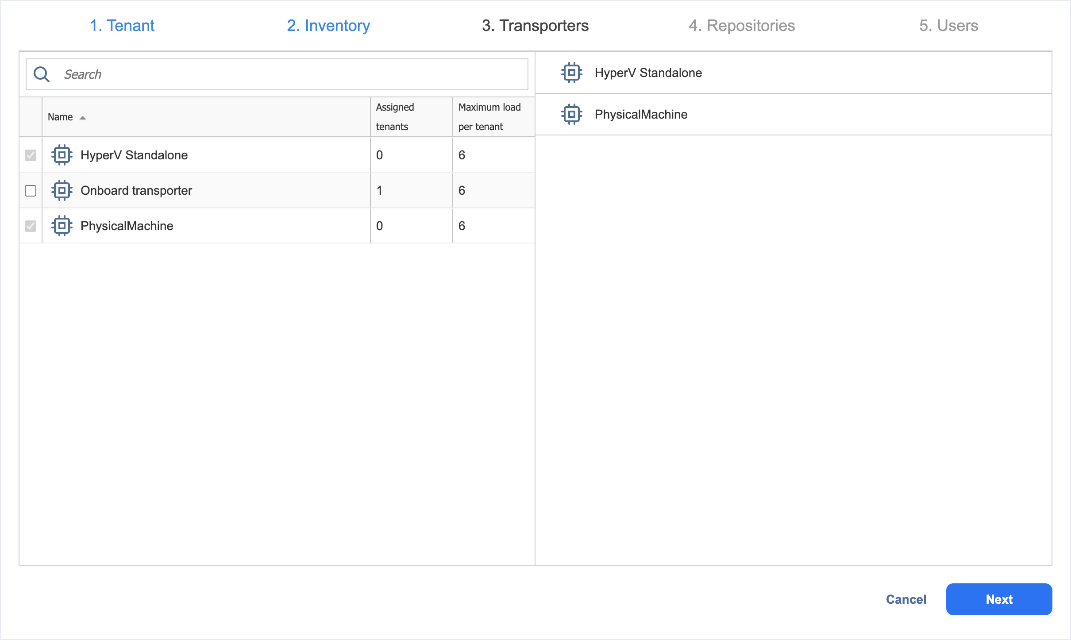1071x640 pixels.
Task: Jump to the 5. Users step
Action: (x=948, y=26)
